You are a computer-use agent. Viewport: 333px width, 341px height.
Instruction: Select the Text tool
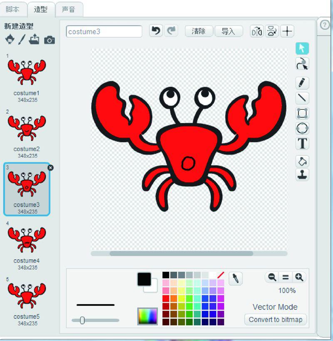point(302,144)
